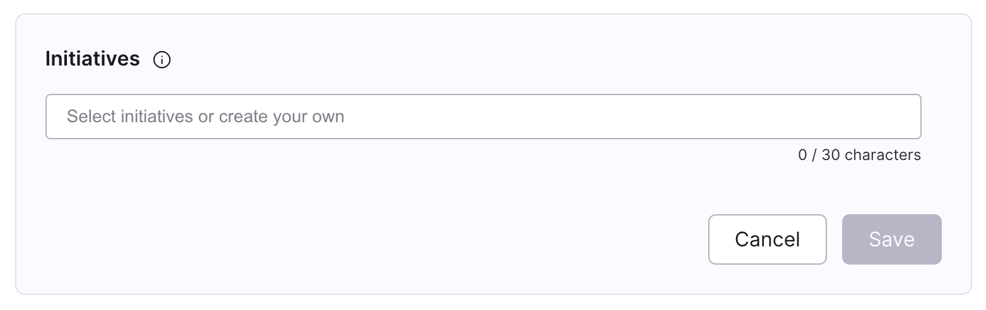The width and height of the screenshot is (986, 310).
Task: Save the initiatives selection
Action: click(x=891, y=239)
